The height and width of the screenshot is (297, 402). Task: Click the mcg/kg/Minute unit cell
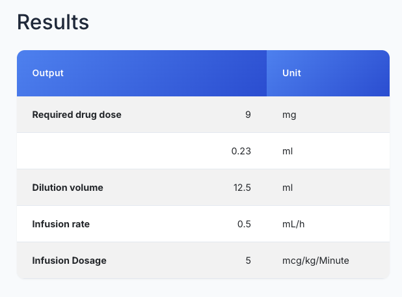(x=315, y=261)
